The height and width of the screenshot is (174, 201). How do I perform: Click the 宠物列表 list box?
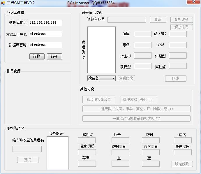click(57, 153)
